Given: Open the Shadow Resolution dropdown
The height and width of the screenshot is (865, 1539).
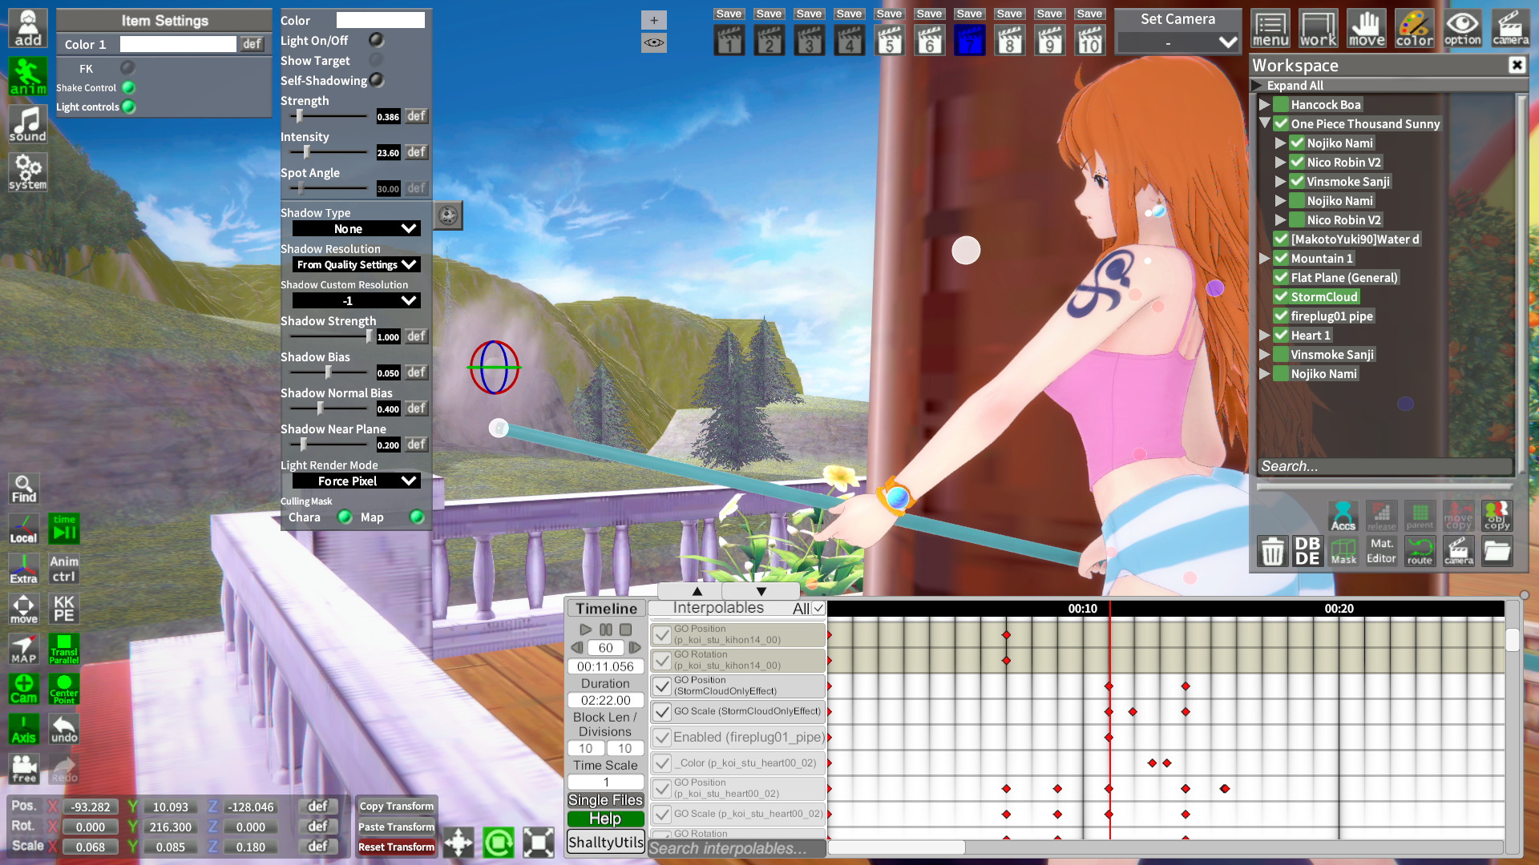Looking at the screenshot, I should [357, 265].
